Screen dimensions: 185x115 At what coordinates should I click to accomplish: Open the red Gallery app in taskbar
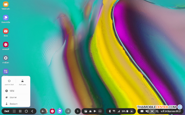[52, 111]
